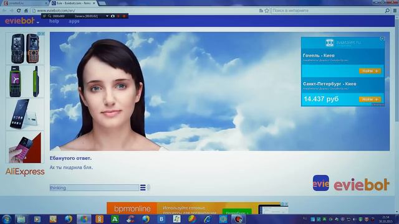The height and width of the screenshot is (224, 399).
Task: Switch to the first browser tab
Action: (25, 3)
